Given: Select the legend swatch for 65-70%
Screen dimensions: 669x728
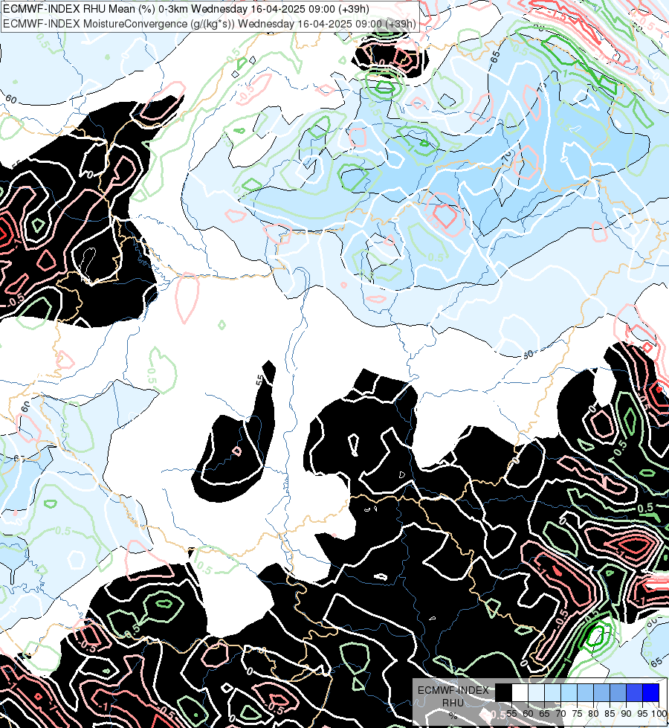Looking at the screenshot, I should pyautogui.click(x=552, y=692).
